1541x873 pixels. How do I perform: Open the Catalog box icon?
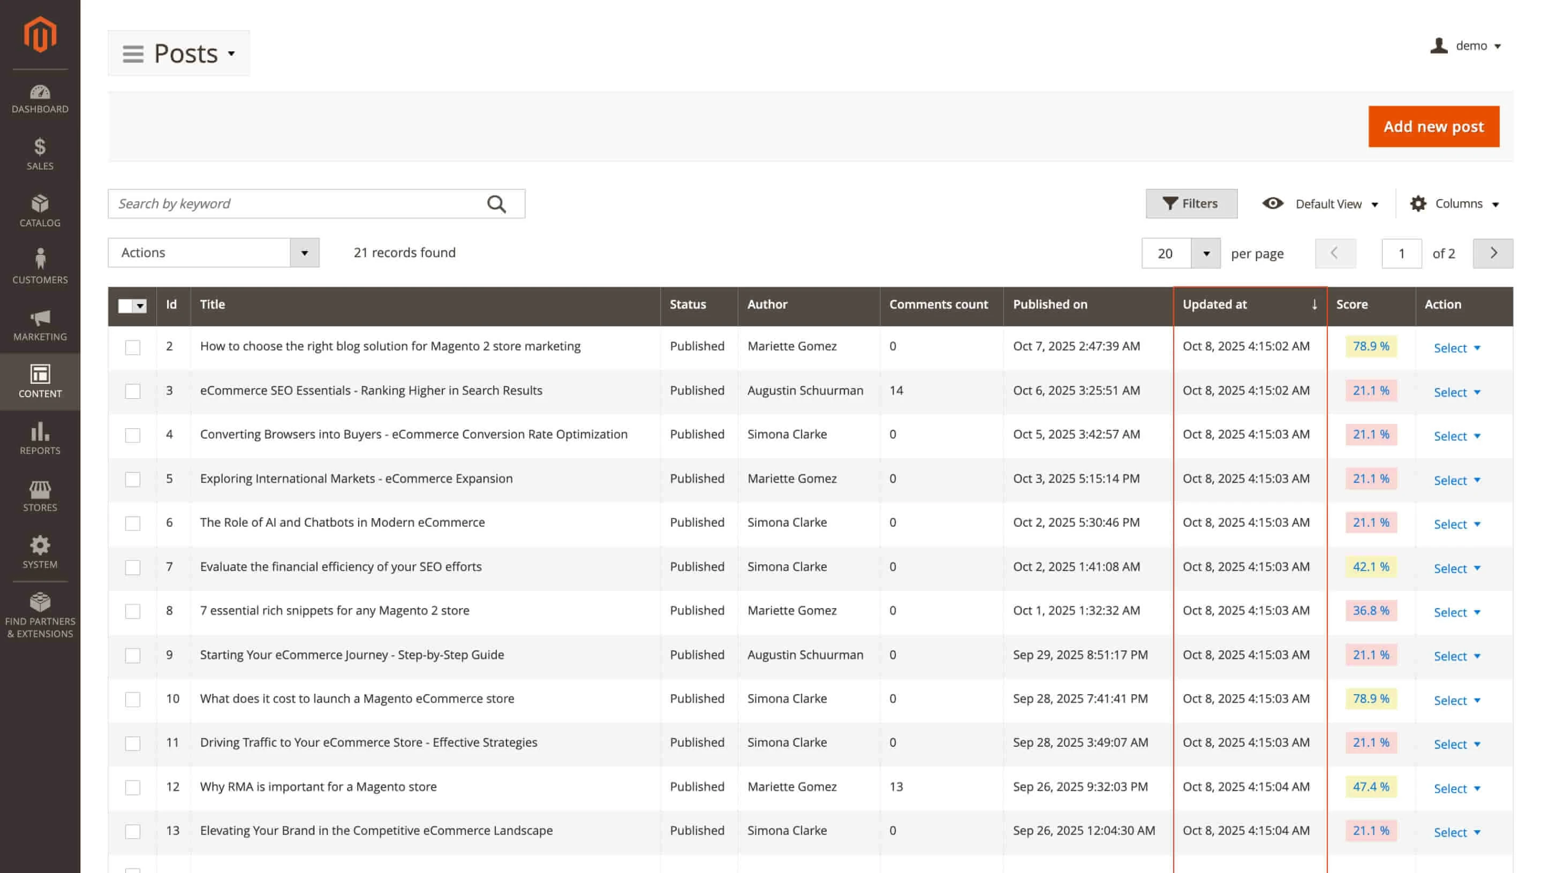[x=40, y=204]
